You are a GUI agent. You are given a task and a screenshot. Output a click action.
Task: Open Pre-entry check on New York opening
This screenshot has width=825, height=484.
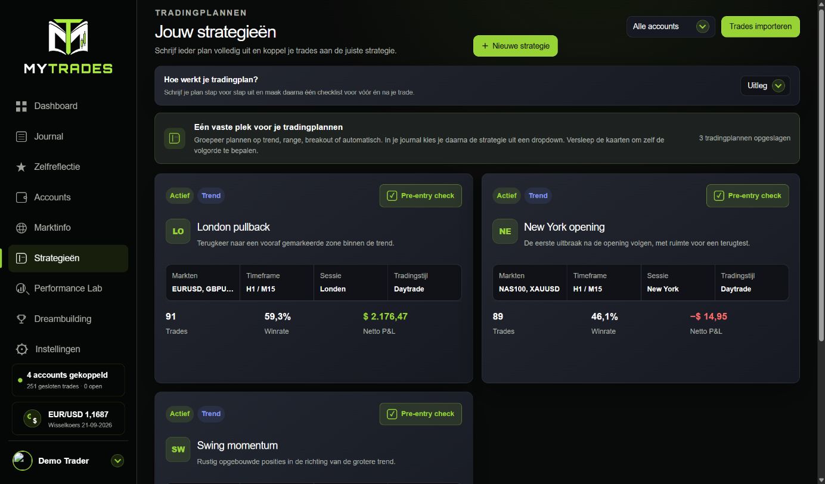pos(748,196)
